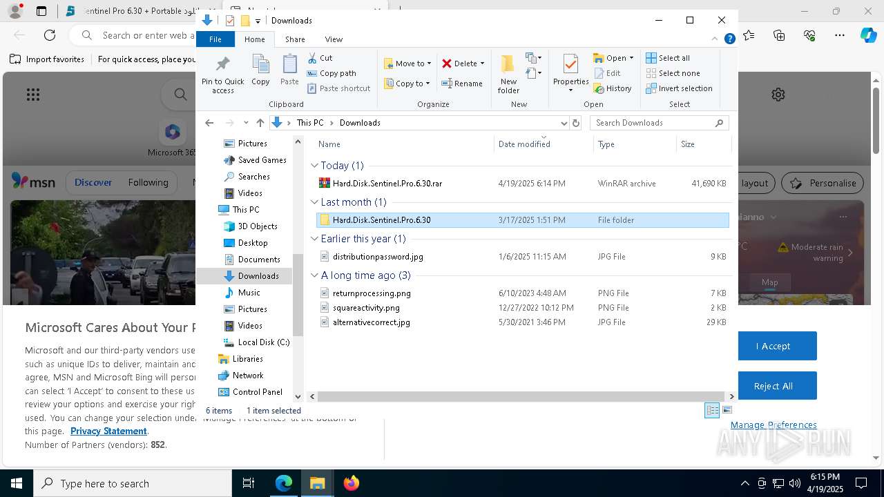This screenshot has height=497, width=884.
Task: Click Select all in ribbon
Action: (668, 58)
